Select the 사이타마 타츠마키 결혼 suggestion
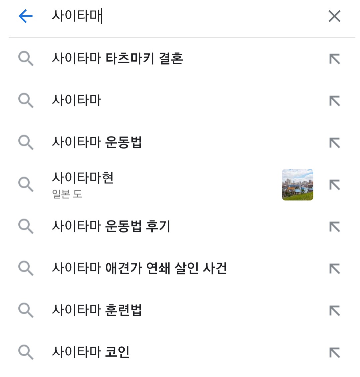360x377 pixels. (117, 58)
